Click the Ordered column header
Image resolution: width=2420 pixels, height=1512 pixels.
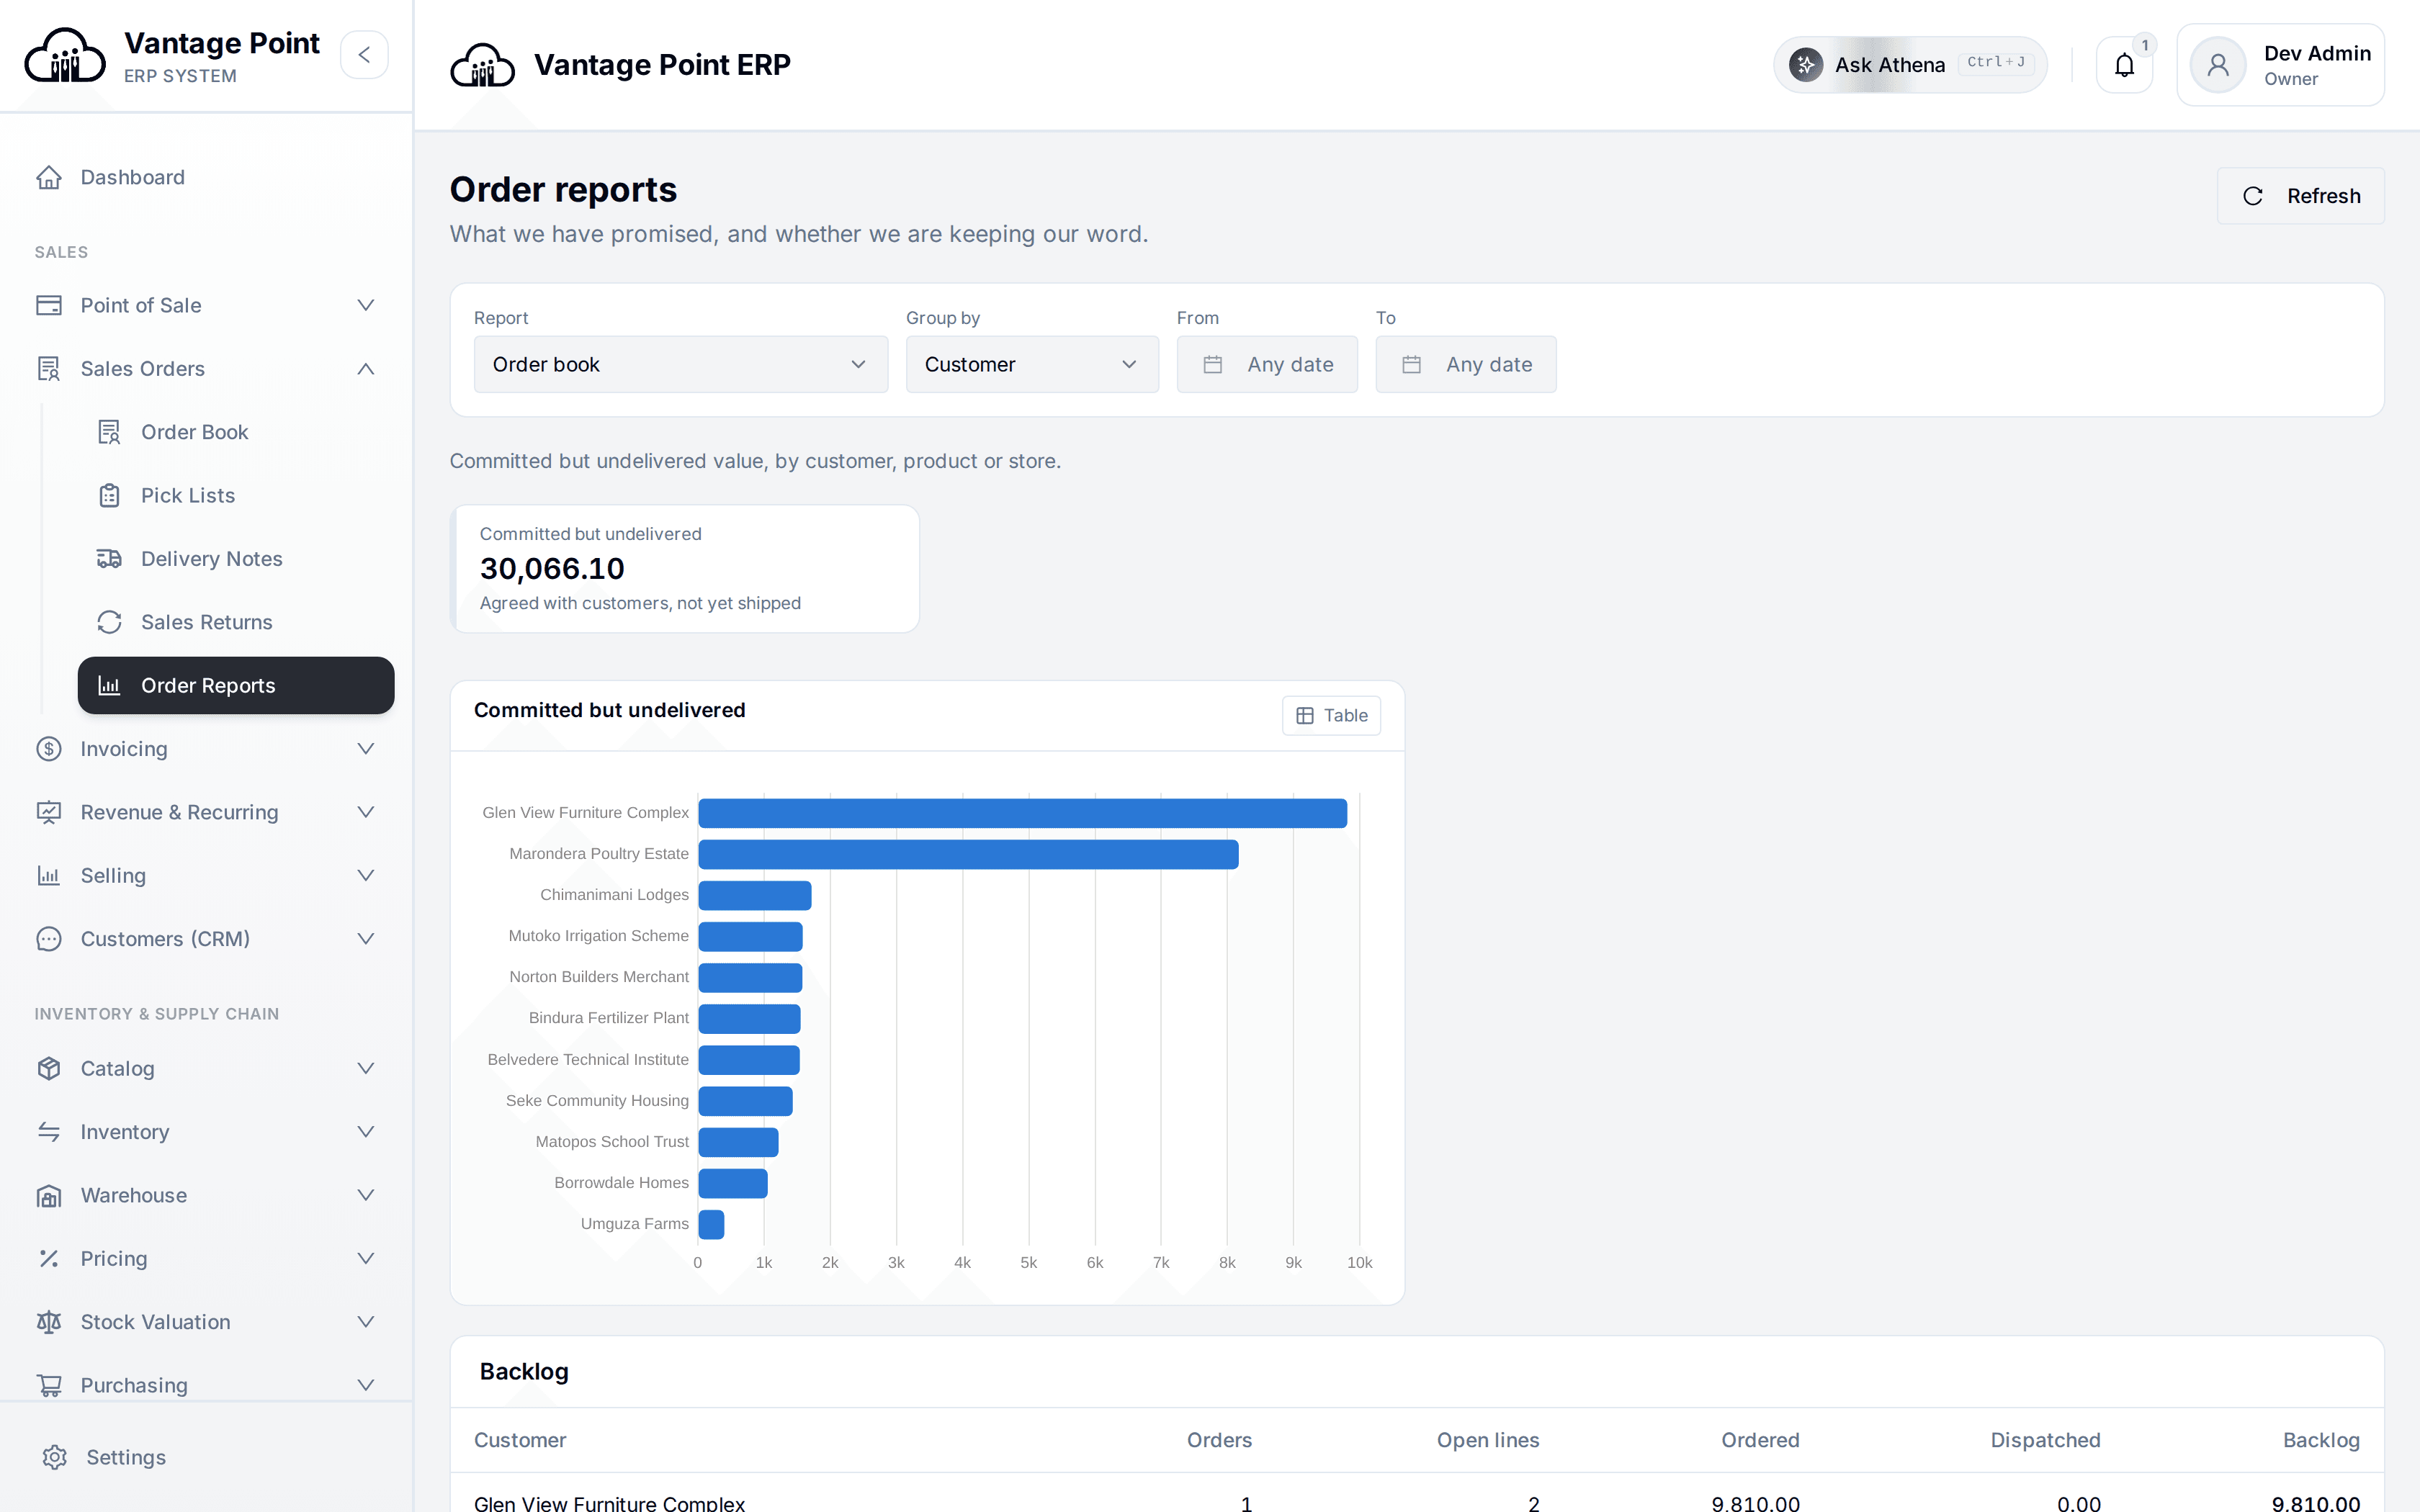pos(1760,1440)
